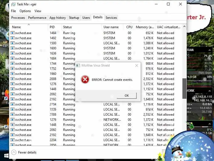Select PID cell 1484

[x=53, y=33]
